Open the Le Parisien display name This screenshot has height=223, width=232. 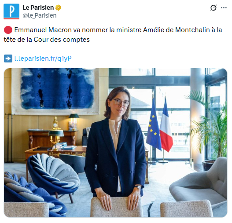38,7
